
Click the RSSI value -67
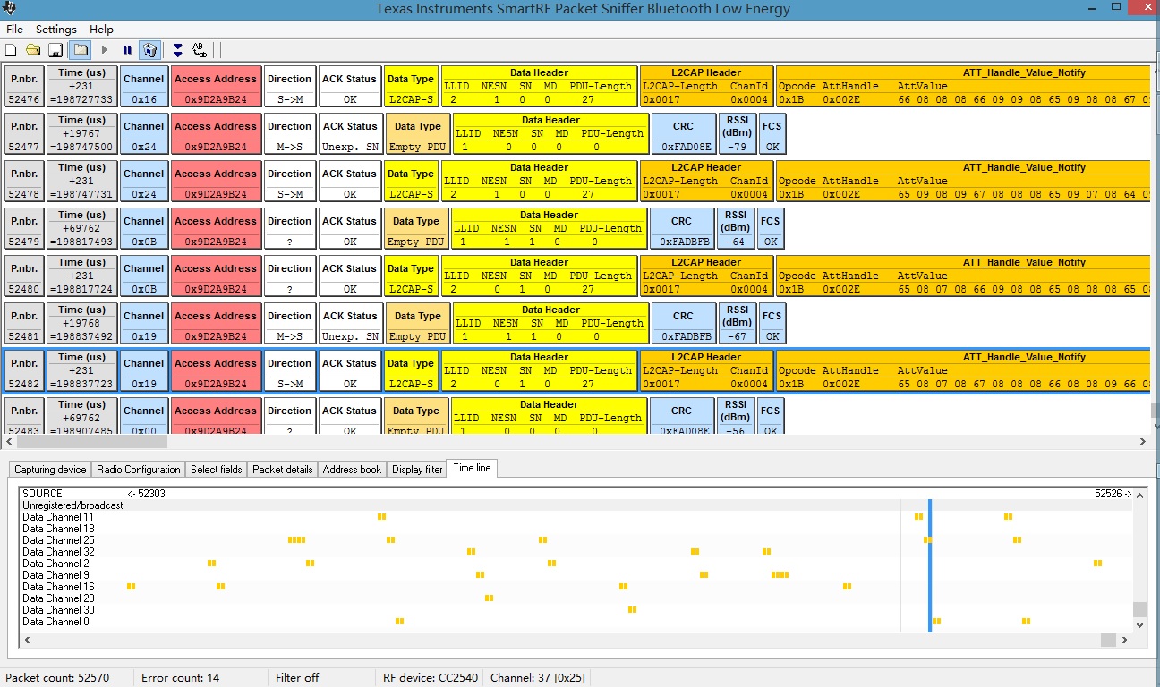coord(738,336)
